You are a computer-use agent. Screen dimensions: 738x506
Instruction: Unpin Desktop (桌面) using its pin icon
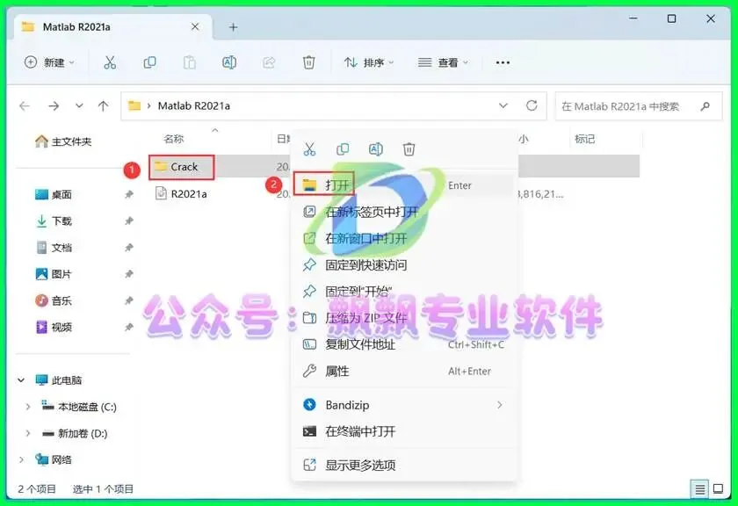129,194
